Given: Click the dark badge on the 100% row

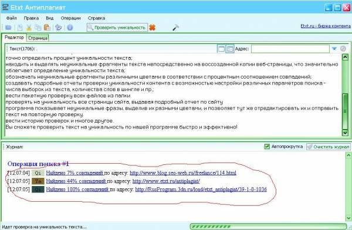Looking at the screenshot, I should pyautogui.click(x=38, y=190).
